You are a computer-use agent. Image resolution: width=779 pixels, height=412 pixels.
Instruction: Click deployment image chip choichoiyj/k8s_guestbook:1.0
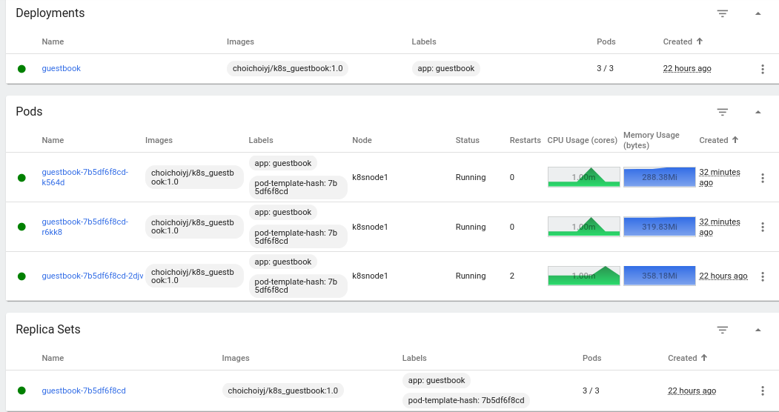pos(288,68)
